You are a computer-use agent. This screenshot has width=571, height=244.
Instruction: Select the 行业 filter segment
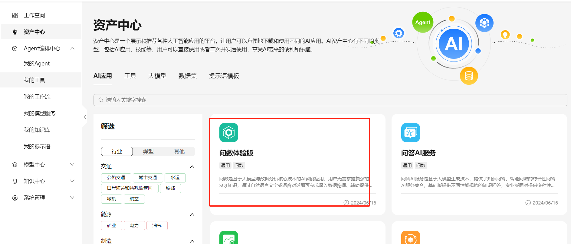pos(117,151)
